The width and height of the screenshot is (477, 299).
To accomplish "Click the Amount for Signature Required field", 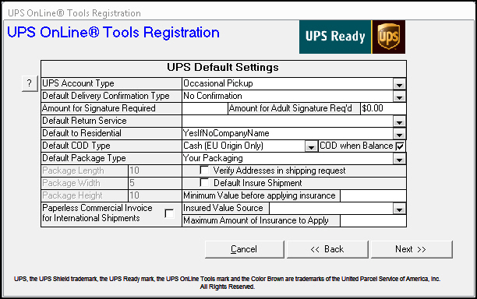I will [x=205, y=108].
